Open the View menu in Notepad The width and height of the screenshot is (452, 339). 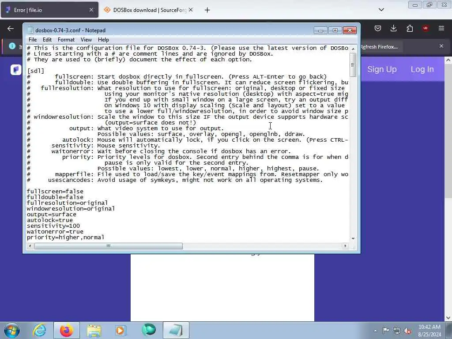(86, 40)
